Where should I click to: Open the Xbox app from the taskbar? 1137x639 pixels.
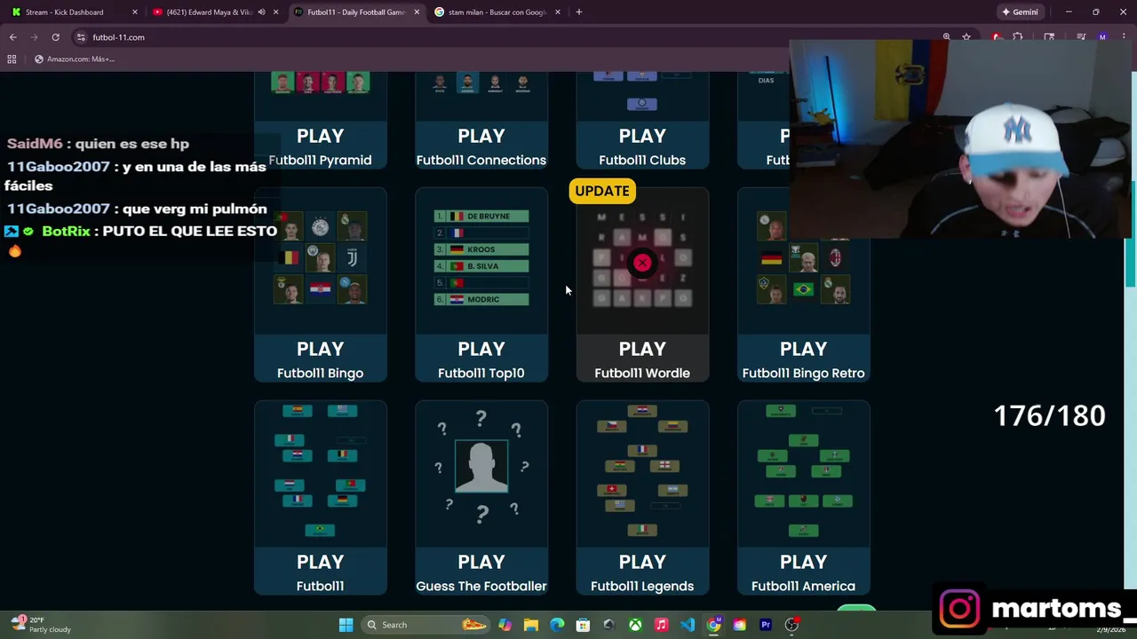pos(635,625)
